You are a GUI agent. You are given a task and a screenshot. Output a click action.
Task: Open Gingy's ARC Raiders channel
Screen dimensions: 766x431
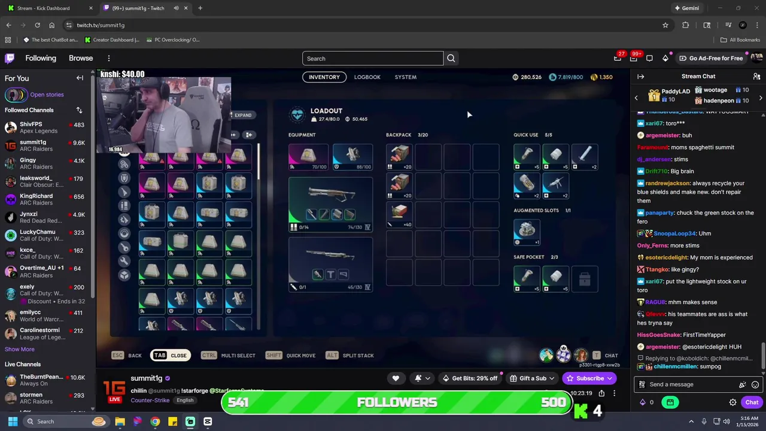[45, 163]
